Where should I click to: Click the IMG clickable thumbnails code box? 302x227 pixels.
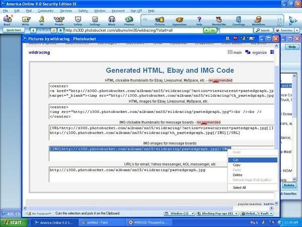[x=162, y=133]
